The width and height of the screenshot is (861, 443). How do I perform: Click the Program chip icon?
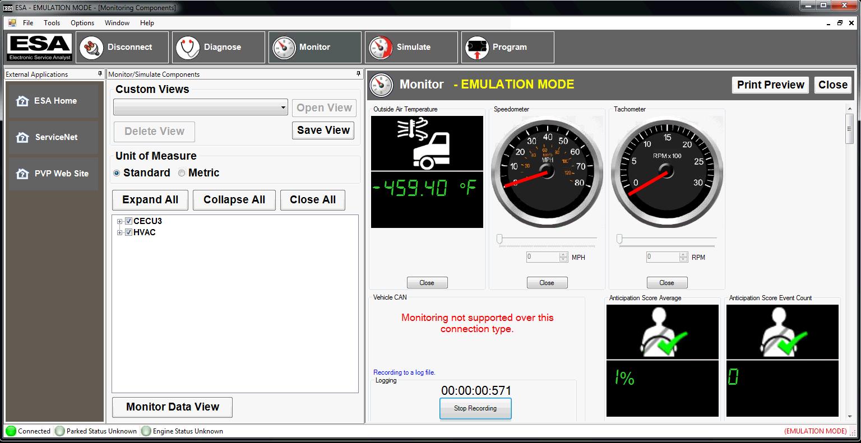point(476,48)
